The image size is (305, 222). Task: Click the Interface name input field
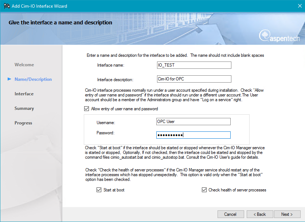coord(194,65)
